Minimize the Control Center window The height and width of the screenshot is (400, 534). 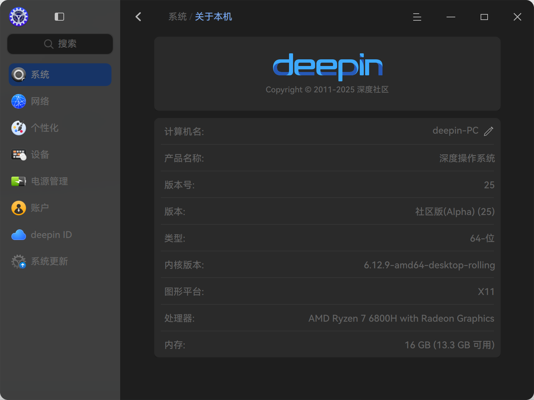click(x=451, y=17)
